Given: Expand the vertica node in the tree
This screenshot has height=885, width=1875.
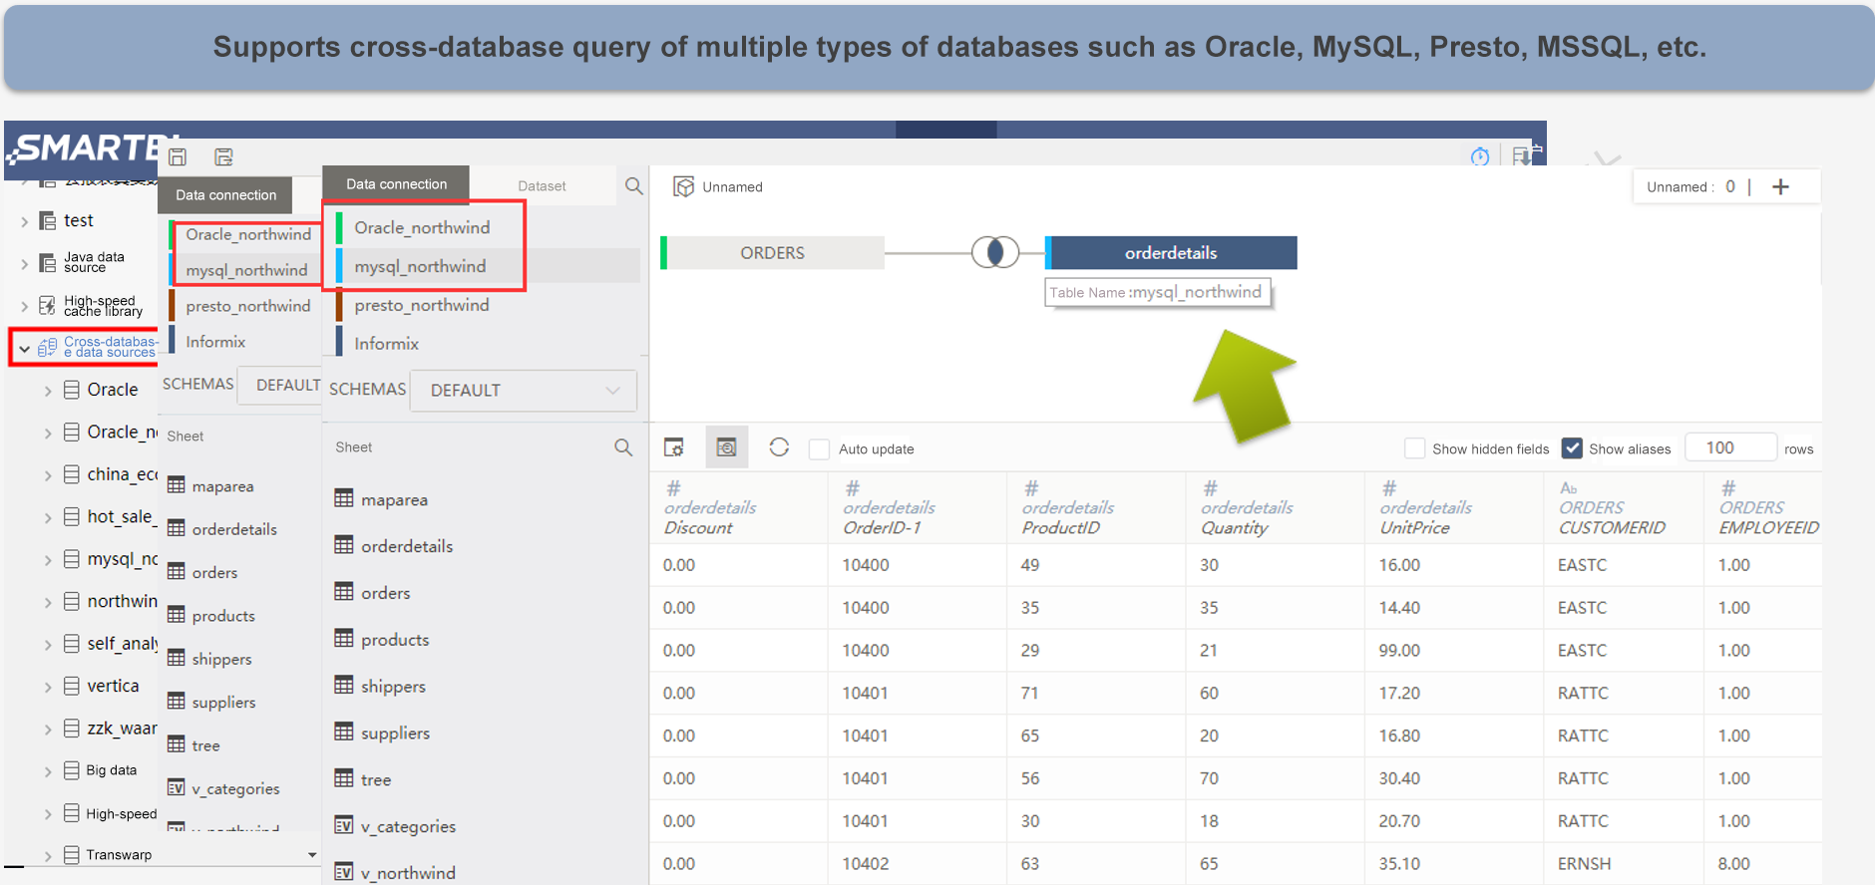Looking at the screenshot, I should (48, 687).
